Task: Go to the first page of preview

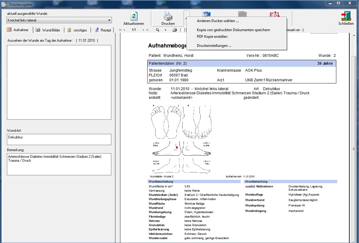Action: (120, 30)
